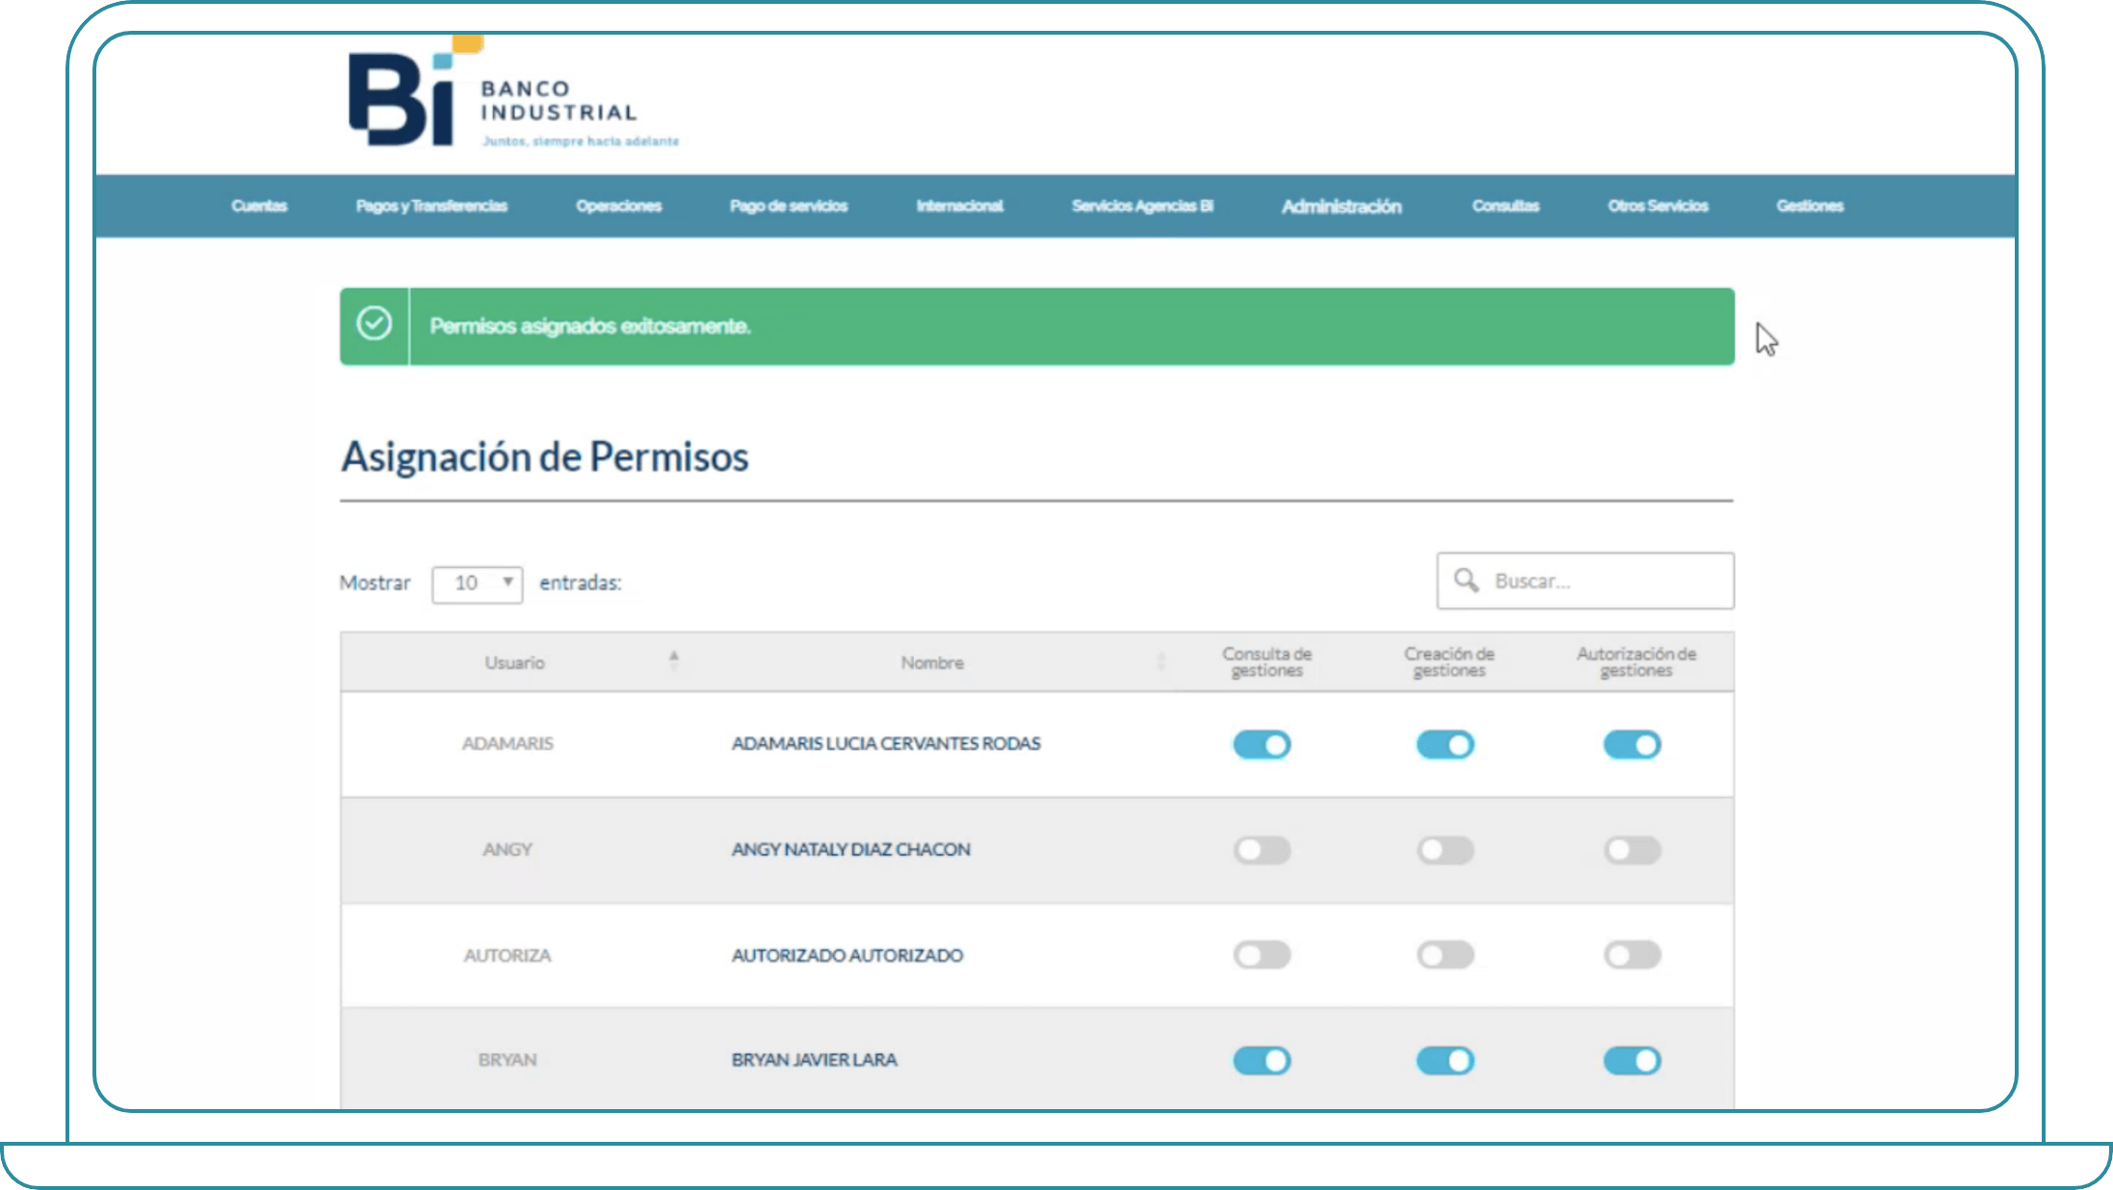
Task: Click the magnifier icon in search box
Action: coord(1466,580)
